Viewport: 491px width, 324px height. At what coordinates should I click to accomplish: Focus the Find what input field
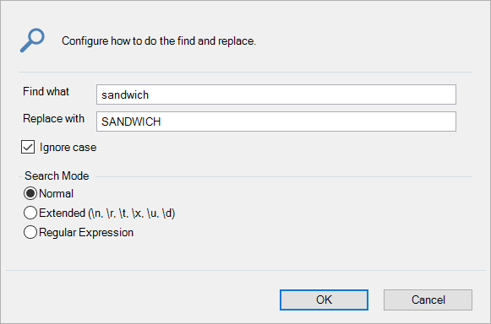[276, 94]
